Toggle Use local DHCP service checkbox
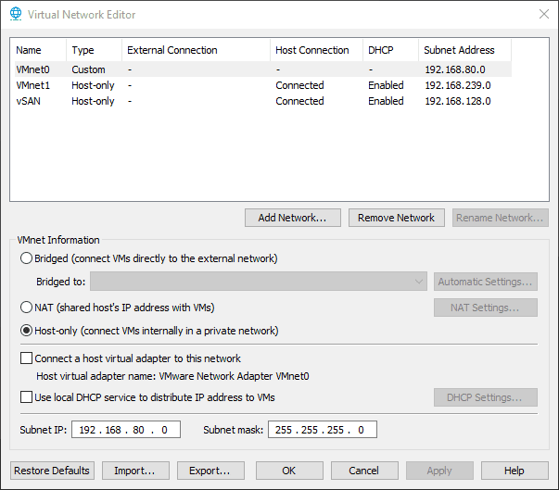This screenshot has height=490, width=559. (26, 397)
